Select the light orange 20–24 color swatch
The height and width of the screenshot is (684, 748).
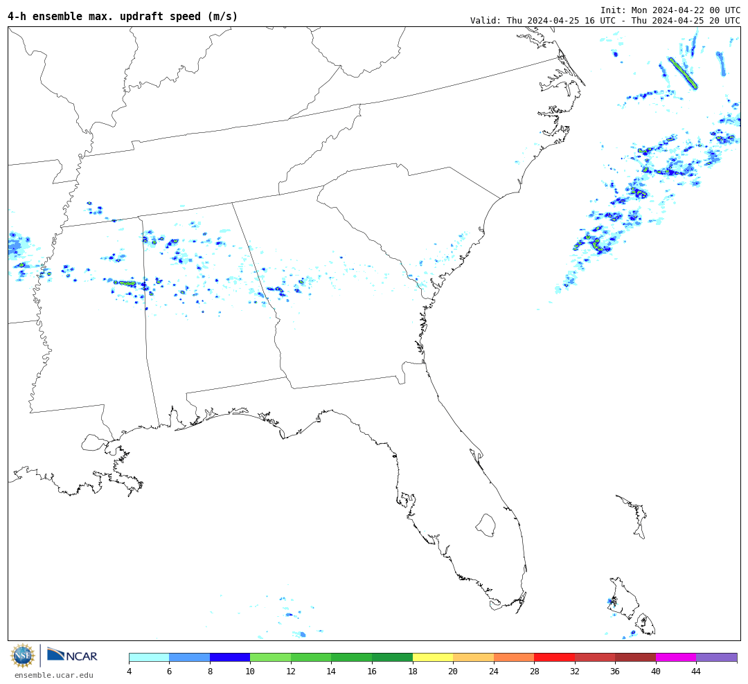coord(473,658)
